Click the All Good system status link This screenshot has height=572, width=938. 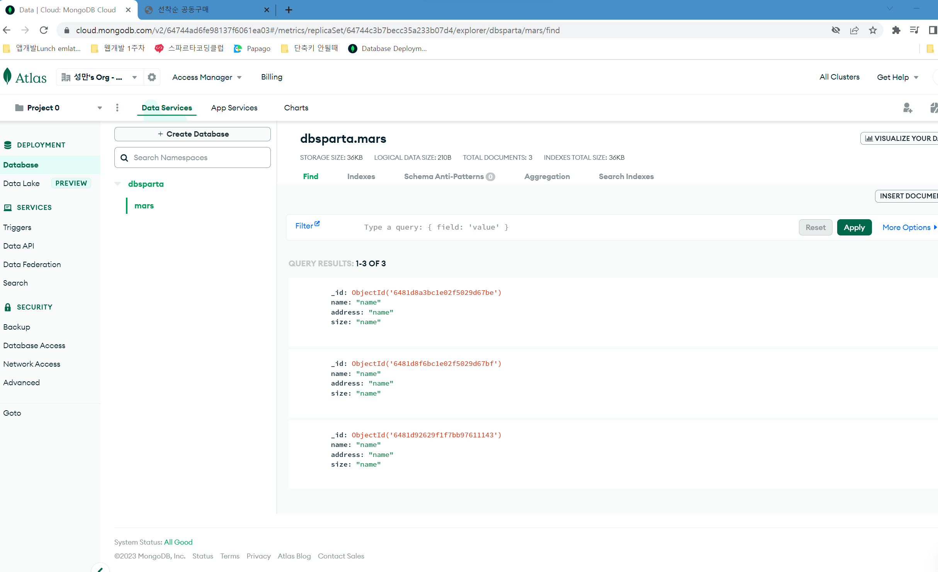(178, 542)
